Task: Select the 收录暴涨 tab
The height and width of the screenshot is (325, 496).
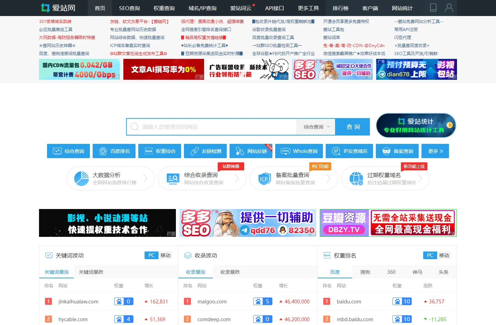Action: click(195, 272)
